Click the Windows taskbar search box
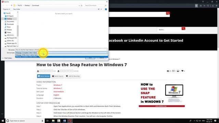 [25, 121]
